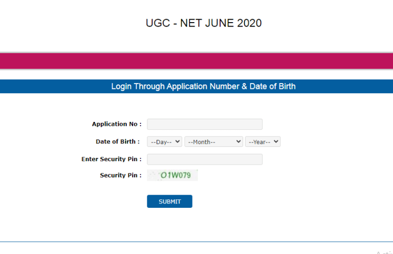Click the 'Application No :' label
The width and height of the screenshot is (393, 254).
pos(116,124)
